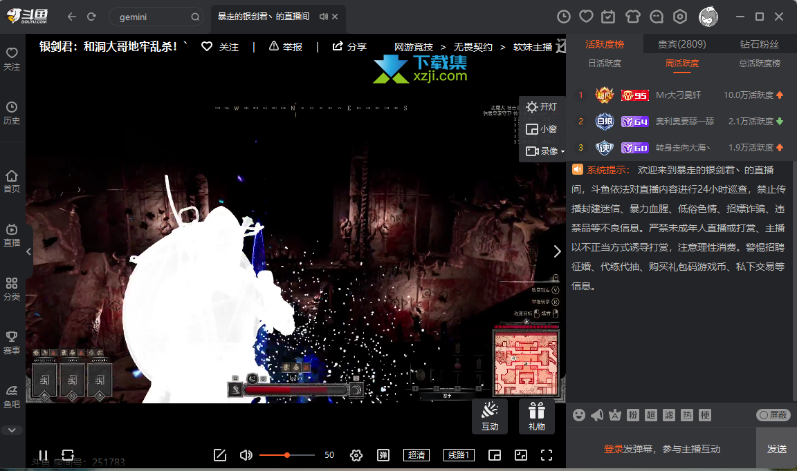Pause the live stream
The width and height of the screenshot is (797, 471).
(43, 455)
